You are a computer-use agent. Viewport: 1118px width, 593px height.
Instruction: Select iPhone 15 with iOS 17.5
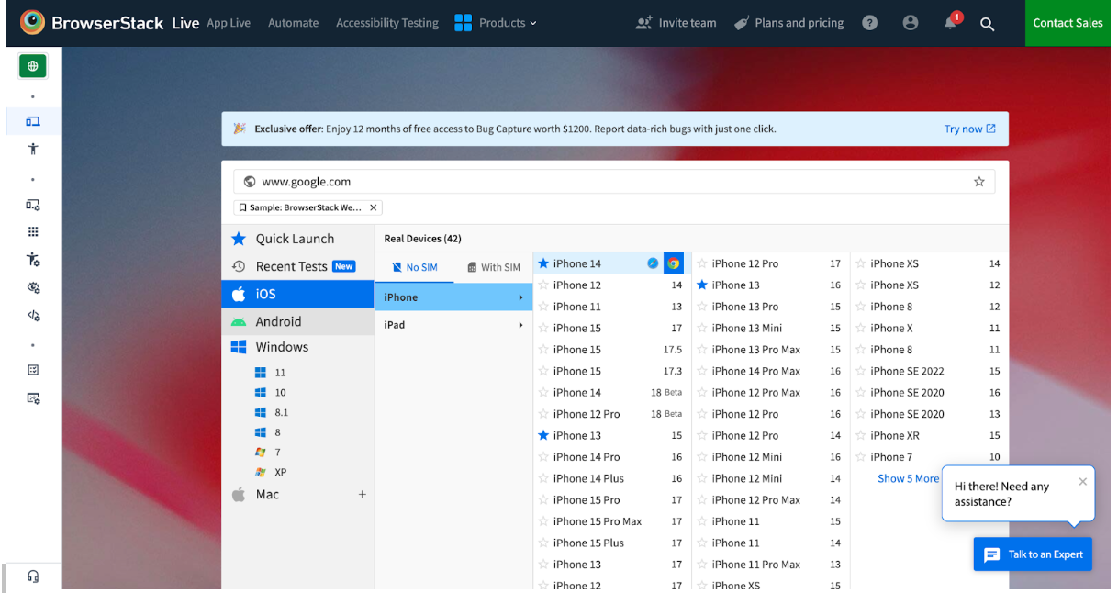coord(611,350)
